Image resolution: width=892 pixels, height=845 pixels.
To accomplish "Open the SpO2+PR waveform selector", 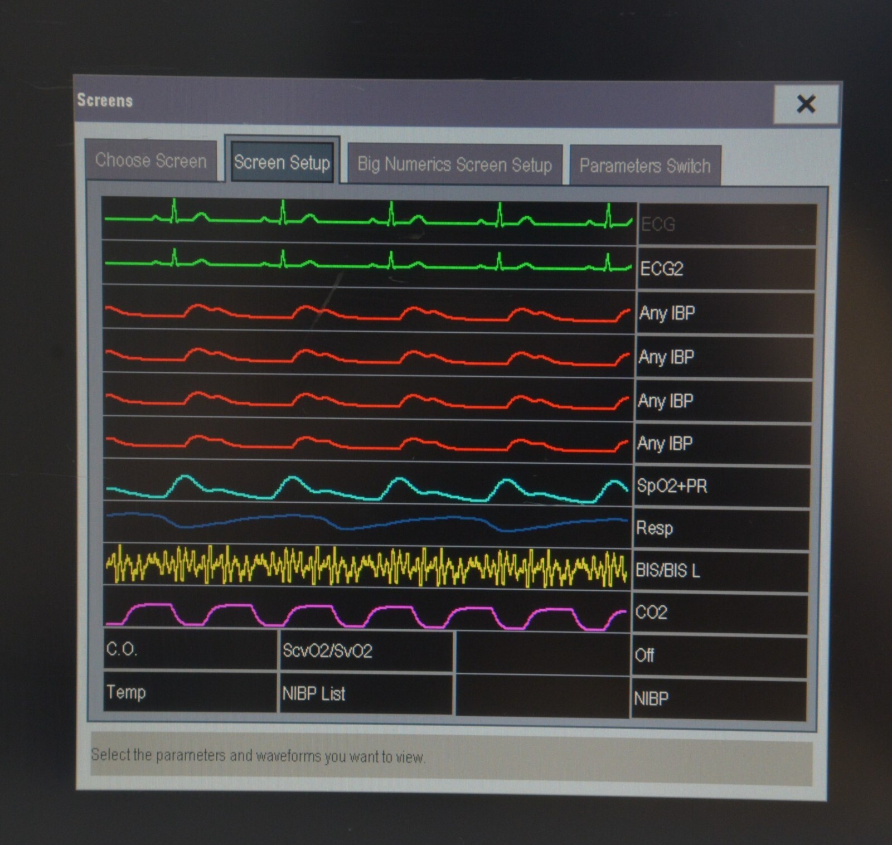I will (721, 487).
